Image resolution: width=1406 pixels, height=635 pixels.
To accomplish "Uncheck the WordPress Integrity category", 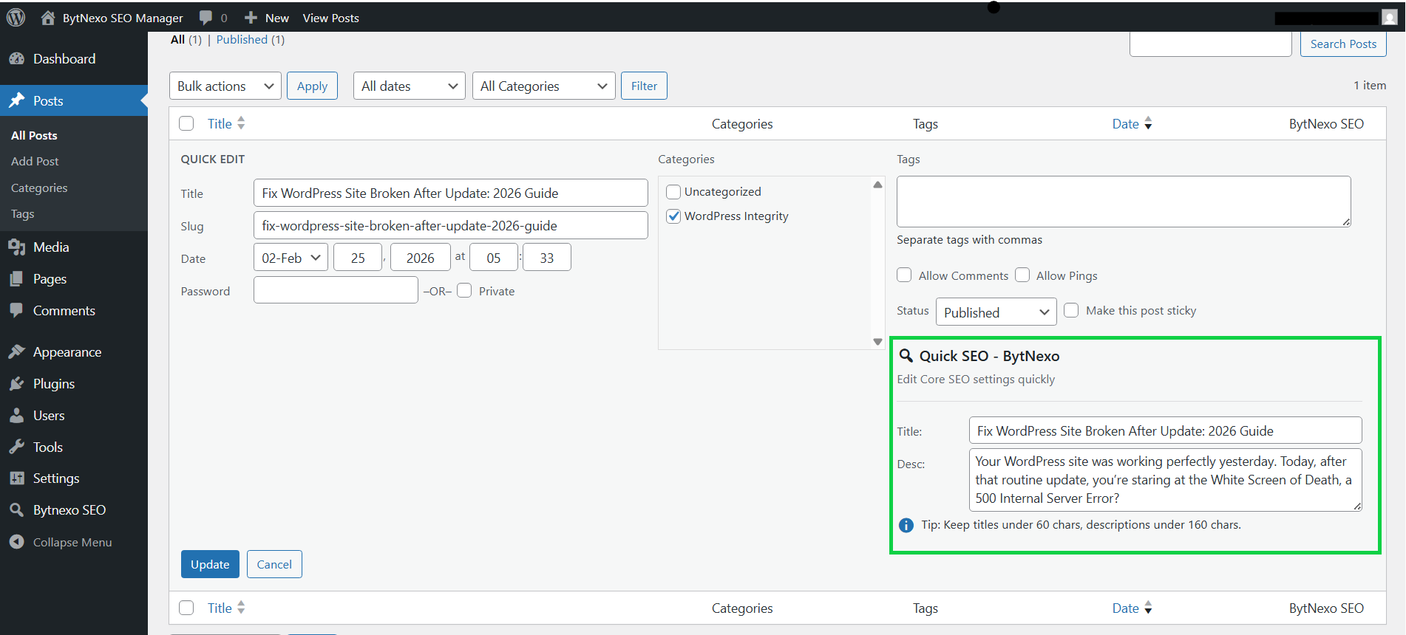I will click(x=673, y=216).
